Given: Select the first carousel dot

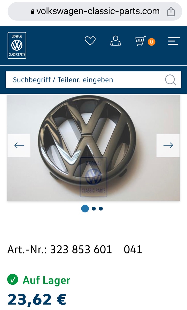Looking at the screenshot, I should pos(85,208).
